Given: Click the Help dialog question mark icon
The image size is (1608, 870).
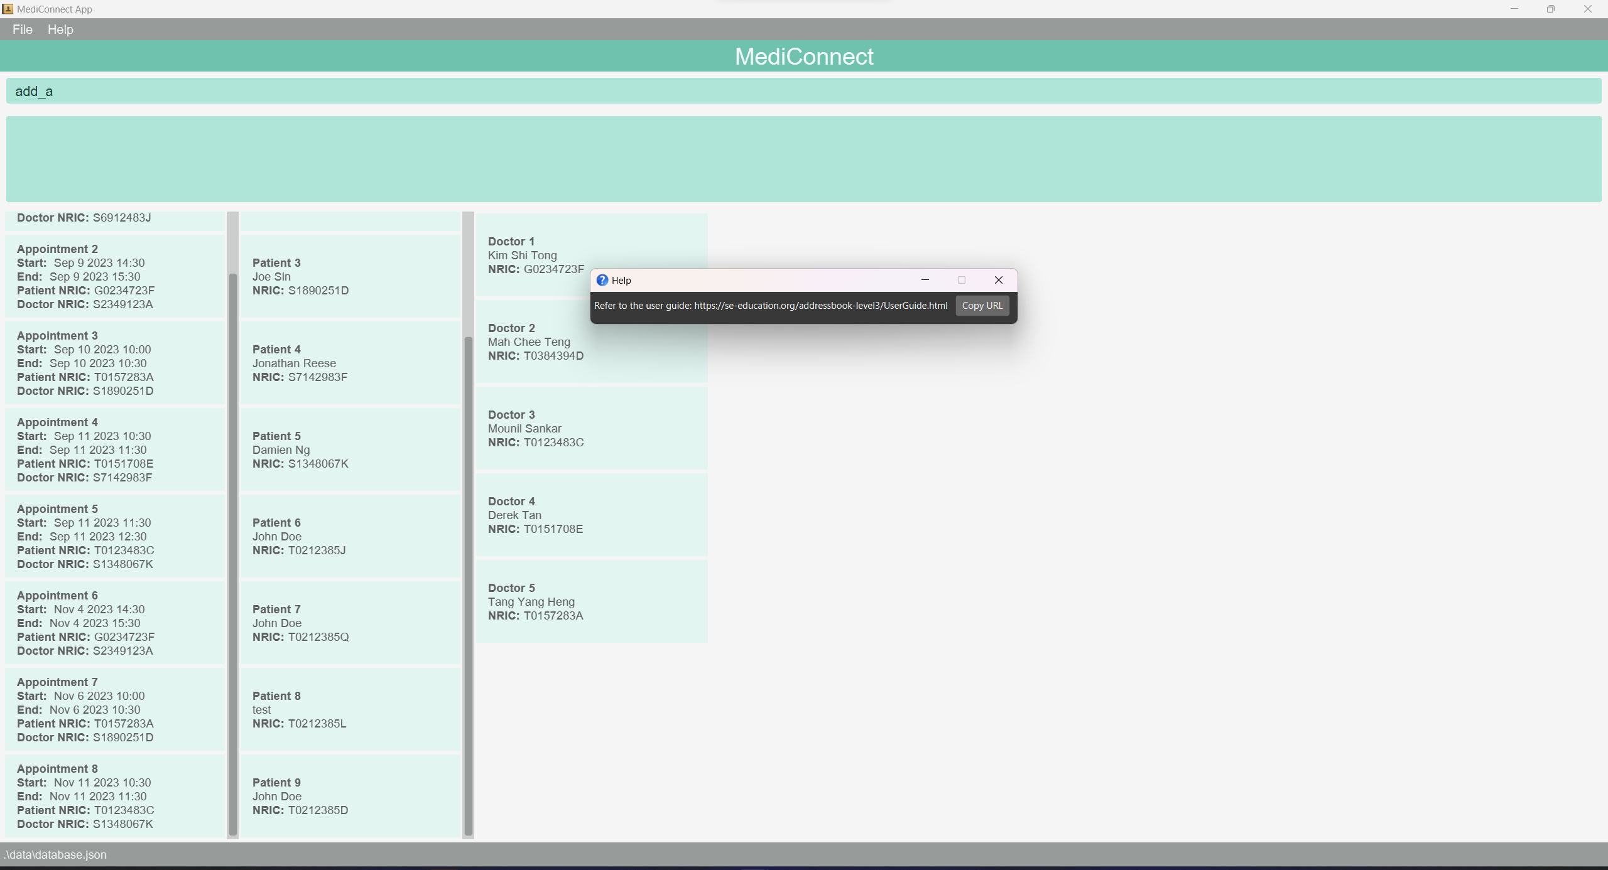Looking at the screenshot, I should 602,280.
